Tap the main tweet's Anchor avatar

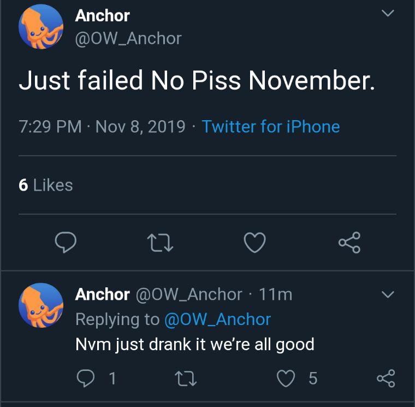(x=41, y=27)
